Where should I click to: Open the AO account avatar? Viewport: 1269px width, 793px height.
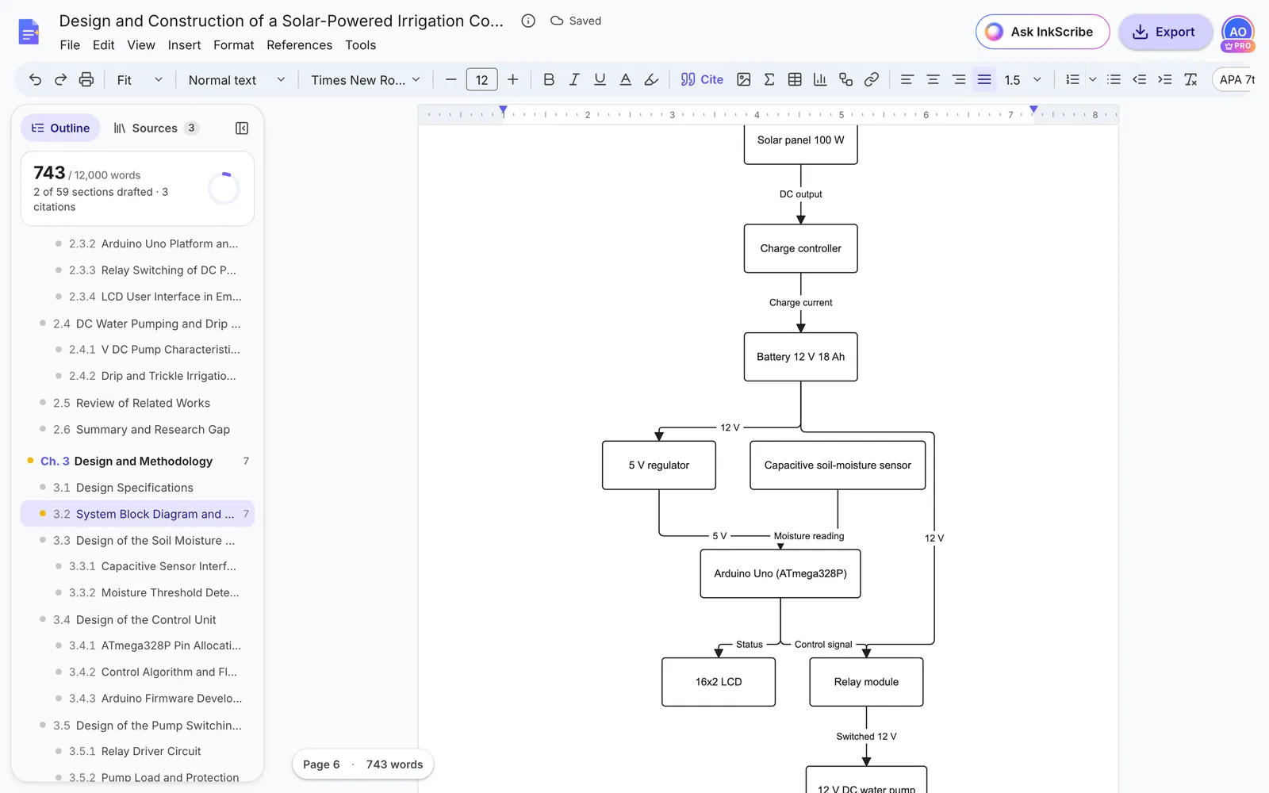coord(1237,33)
